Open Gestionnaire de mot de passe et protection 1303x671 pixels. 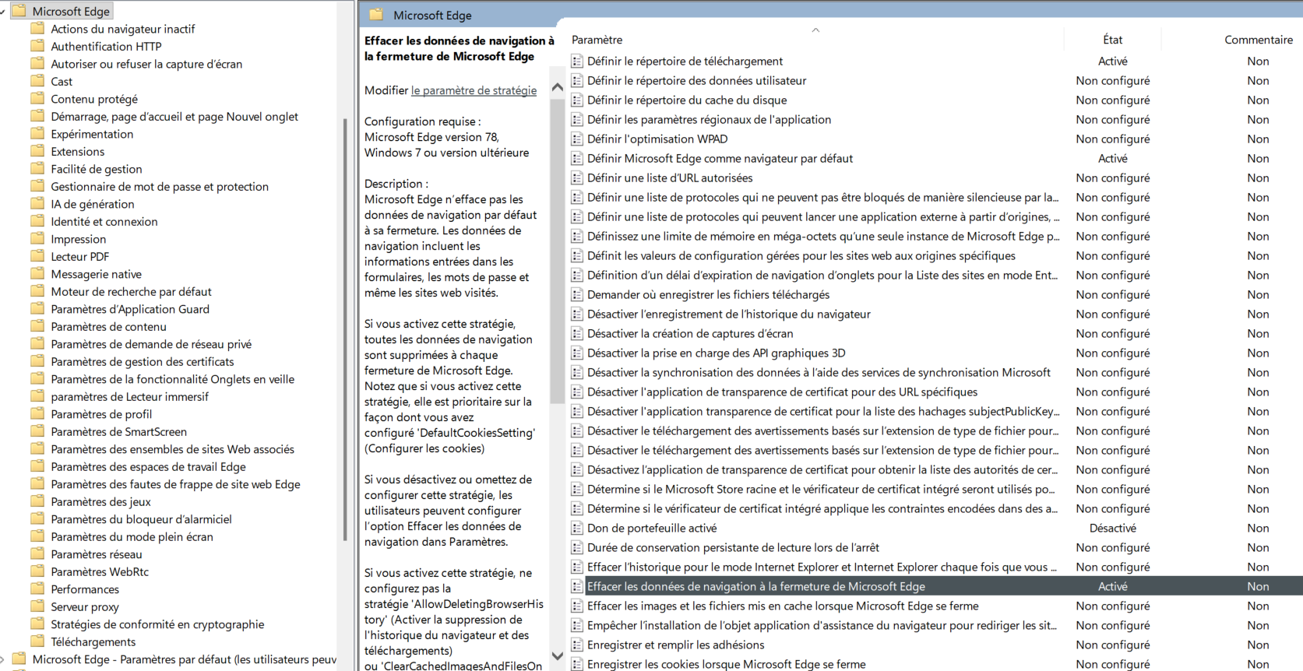tap(160, 186)
